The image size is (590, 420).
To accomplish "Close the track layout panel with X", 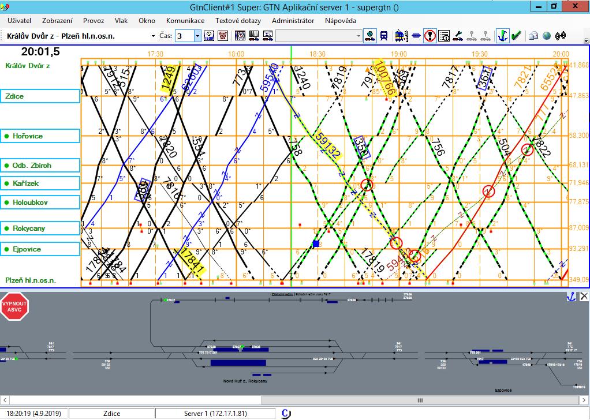I will [584, 297].
